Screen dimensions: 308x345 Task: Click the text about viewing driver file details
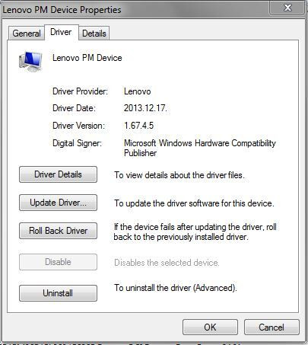pos(179,175)
